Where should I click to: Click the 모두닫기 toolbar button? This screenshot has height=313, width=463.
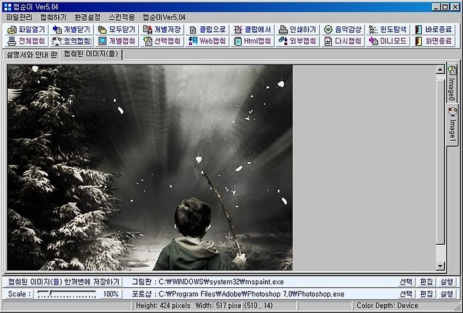coord(116,30)
